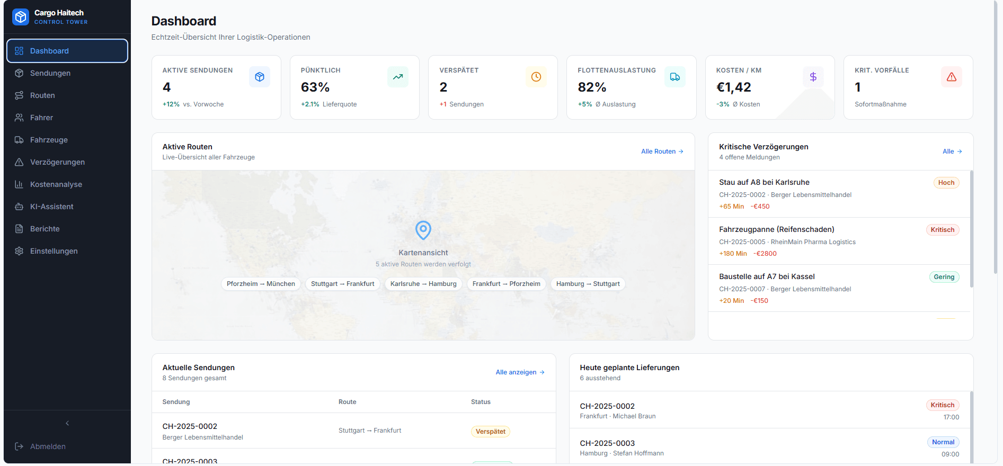Screen dimensions: 1003x466
Task: Click the dollar icon on Kosten / KM card
Action: [x=813, y=77]
